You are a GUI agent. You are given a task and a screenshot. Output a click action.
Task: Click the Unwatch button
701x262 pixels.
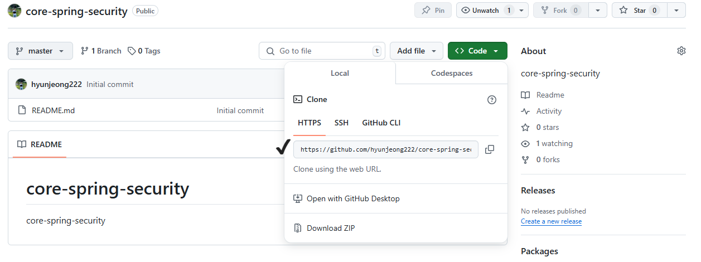point(485,10)
